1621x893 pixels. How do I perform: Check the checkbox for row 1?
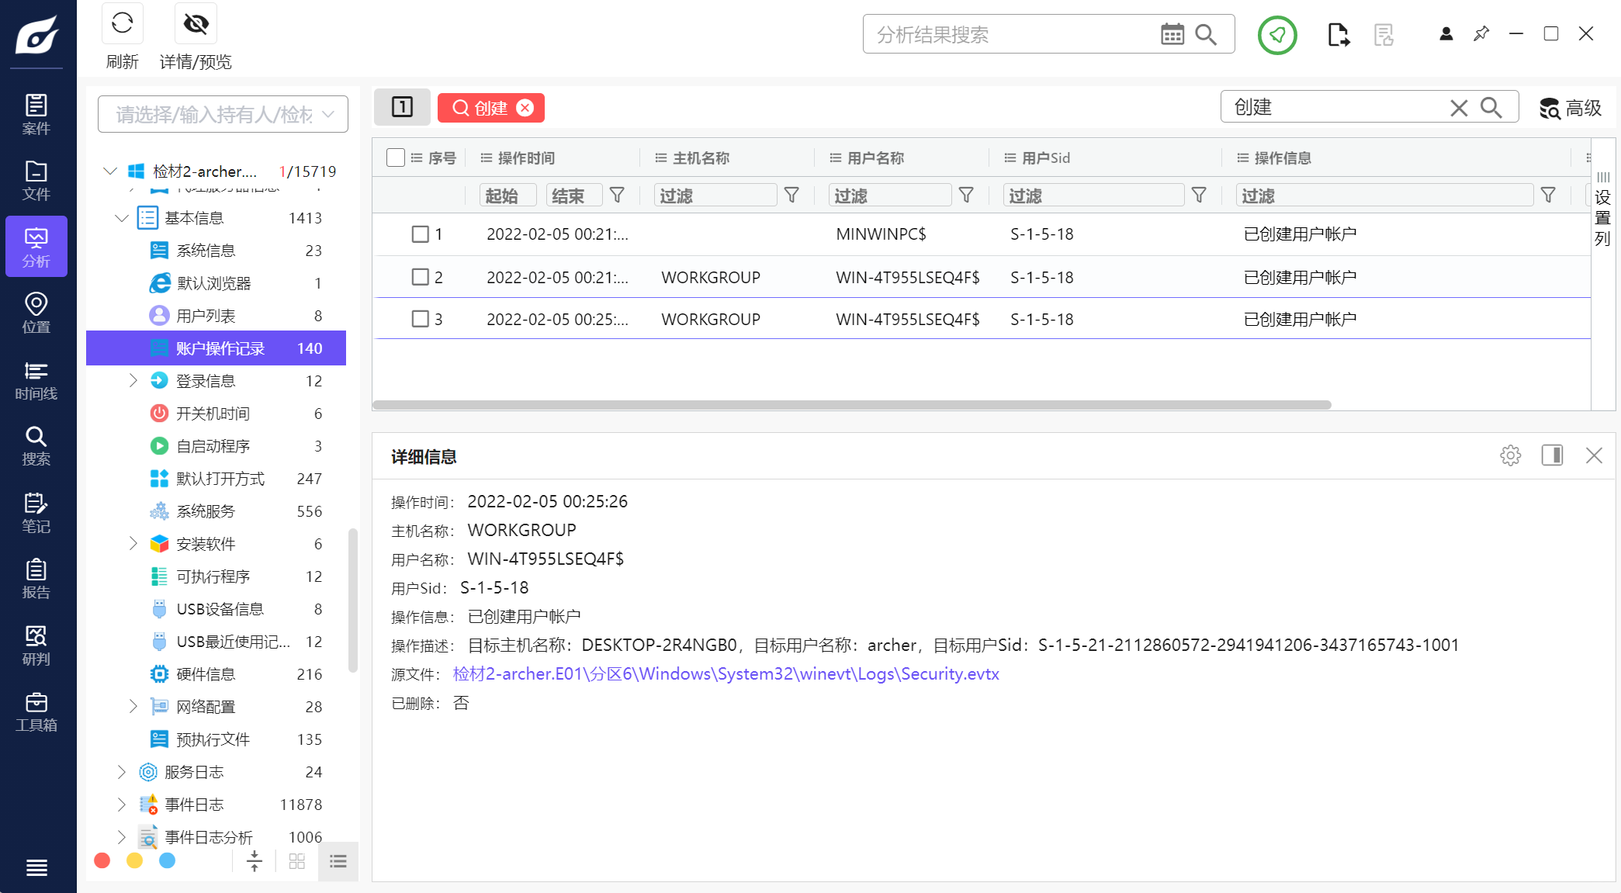point(420,234)
